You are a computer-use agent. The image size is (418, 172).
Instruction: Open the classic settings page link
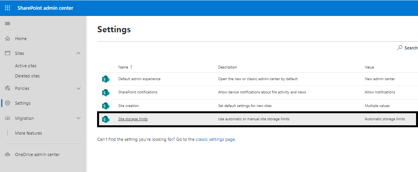[215, 139]
